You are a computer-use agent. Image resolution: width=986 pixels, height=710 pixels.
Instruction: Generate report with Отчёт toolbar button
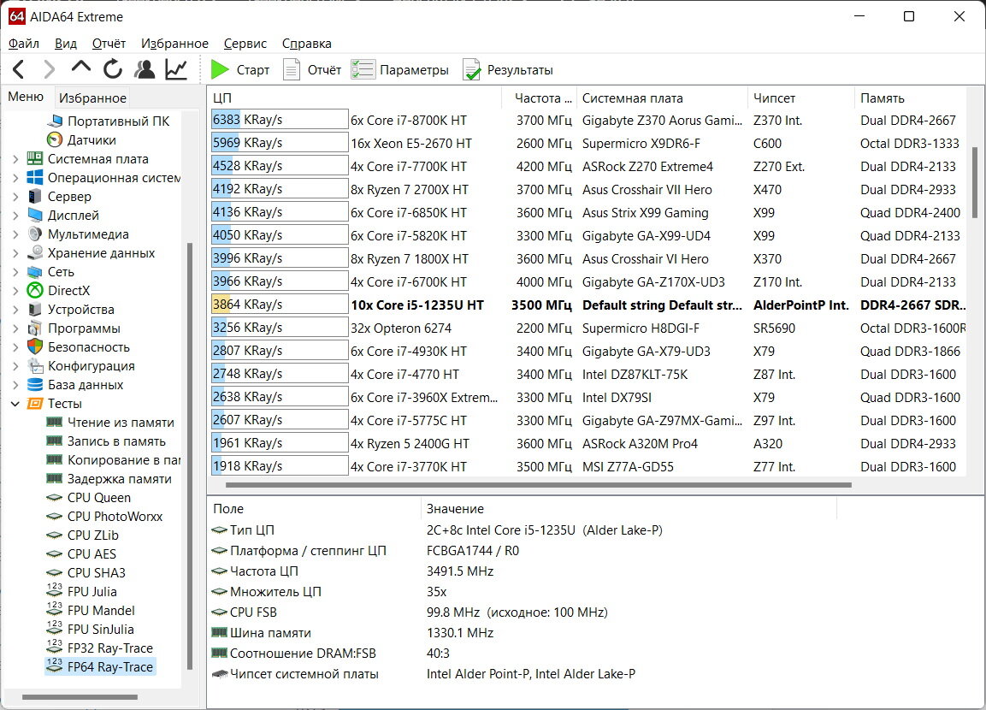pyautogui.click(x=312, y=70)
